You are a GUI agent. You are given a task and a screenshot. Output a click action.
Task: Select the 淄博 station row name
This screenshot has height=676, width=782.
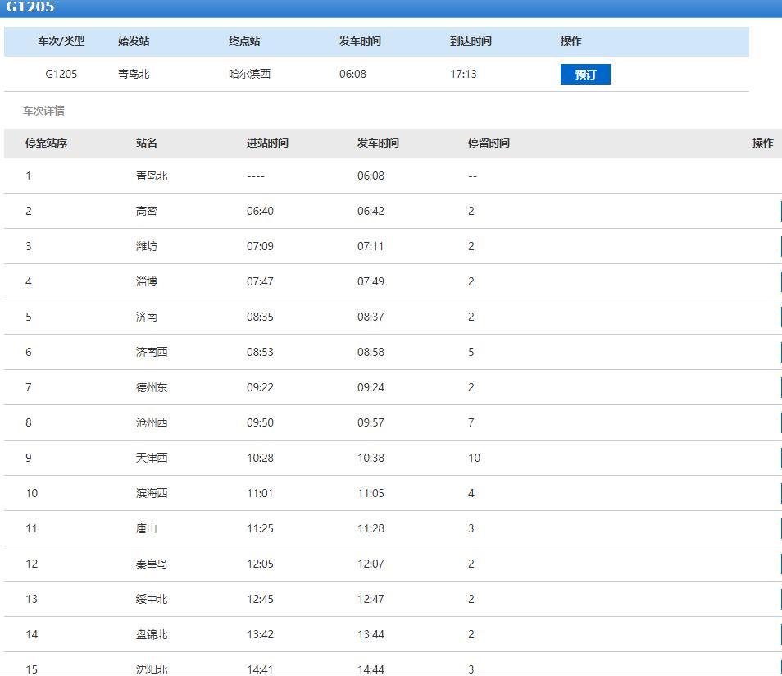(147, 281)
